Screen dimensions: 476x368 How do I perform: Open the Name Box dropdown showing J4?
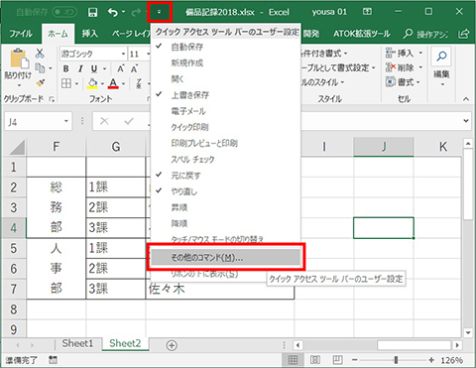point(66,121)
